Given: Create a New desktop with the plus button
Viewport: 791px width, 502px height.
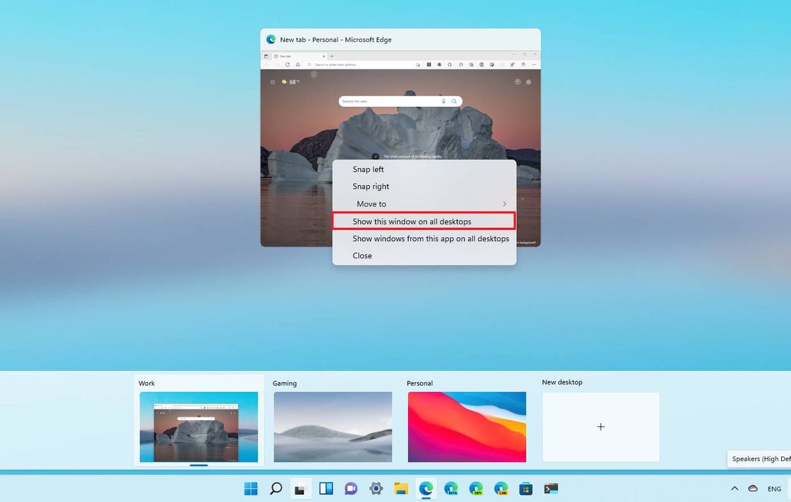Looking at the screenshot, I should coord(601,426).
